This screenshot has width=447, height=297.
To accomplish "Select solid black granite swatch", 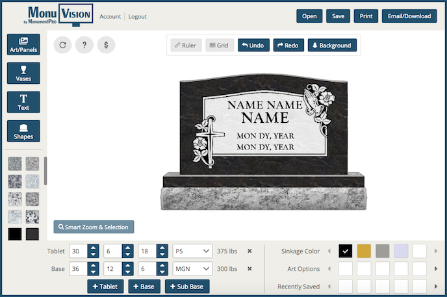I will [x=15, y=234].
